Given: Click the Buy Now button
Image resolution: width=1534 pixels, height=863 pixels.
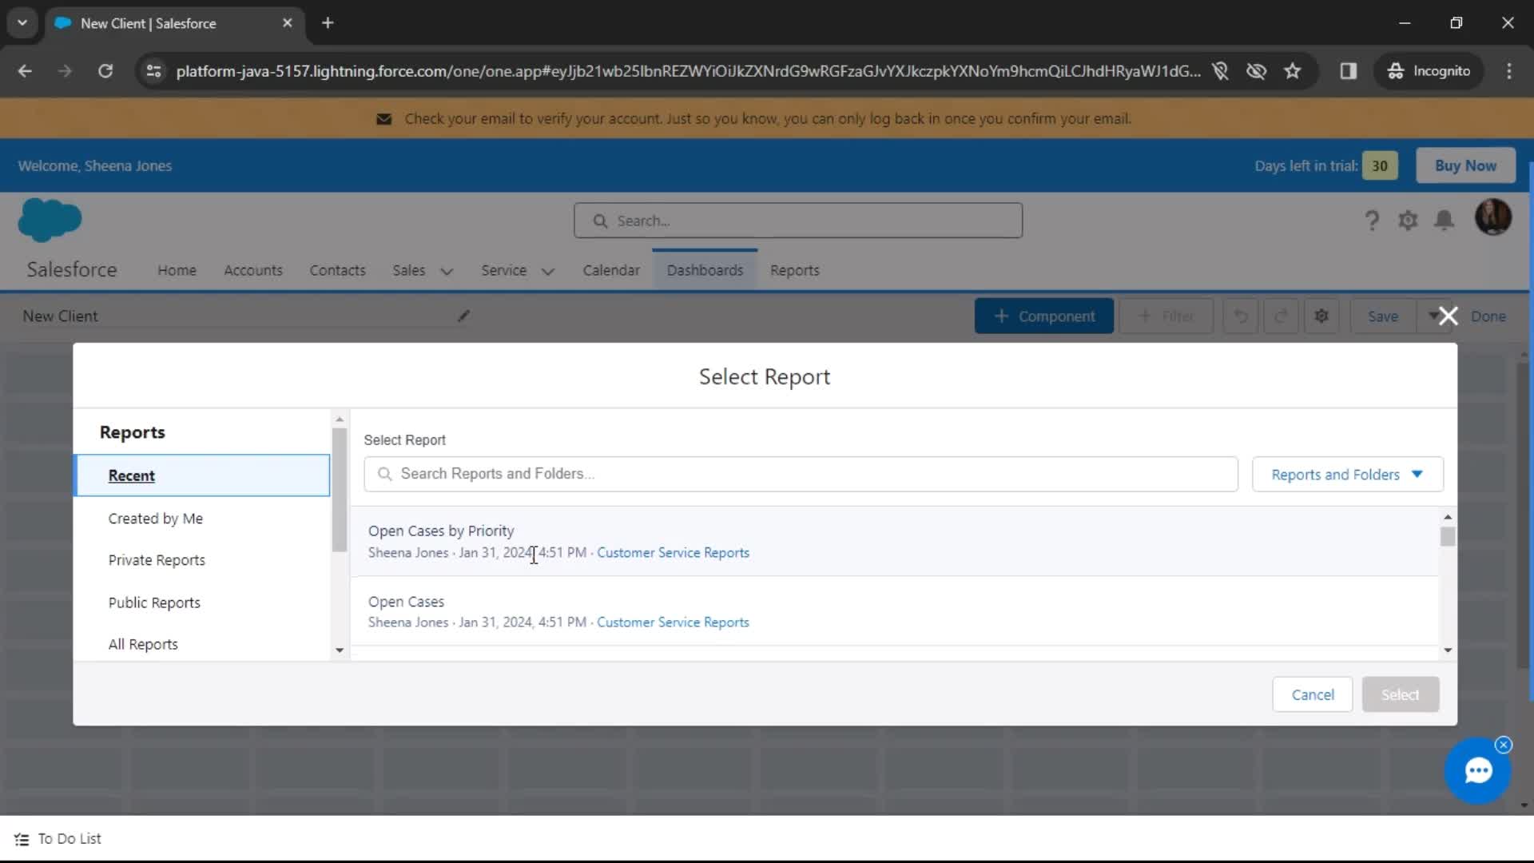Looking at the screenshot, I should [x=1465, y=165].
